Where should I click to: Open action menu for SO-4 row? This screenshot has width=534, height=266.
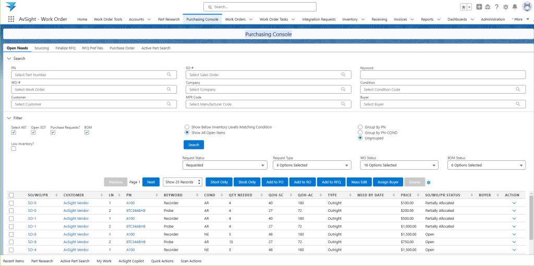point(514,250)
